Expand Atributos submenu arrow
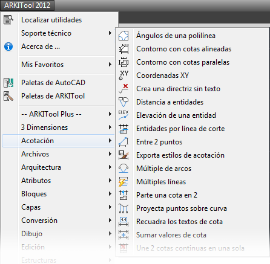 point(110,181)
